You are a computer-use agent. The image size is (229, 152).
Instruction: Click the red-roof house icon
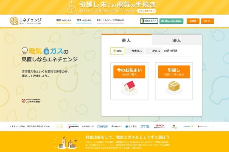click(129, 87)
